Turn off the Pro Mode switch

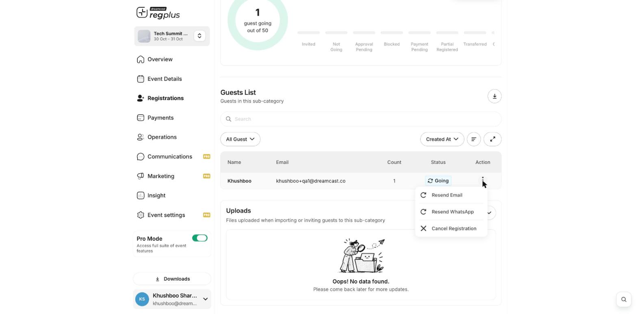click(200, 238)
